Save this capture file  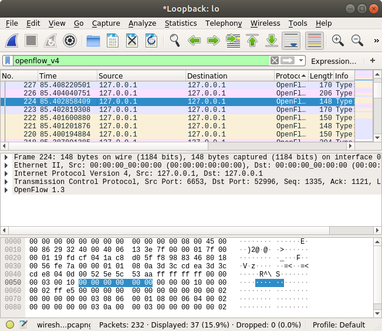[113, 40]
